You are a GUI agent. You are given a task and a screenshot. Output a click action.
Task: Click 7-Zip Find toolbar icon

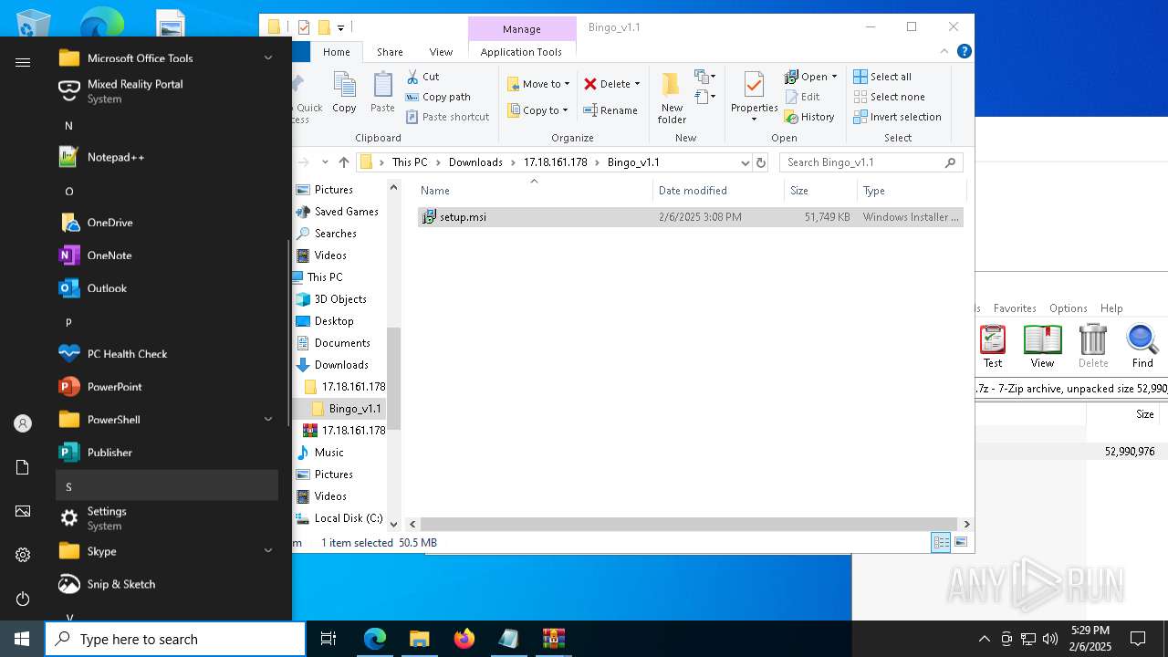point(1142,347)
